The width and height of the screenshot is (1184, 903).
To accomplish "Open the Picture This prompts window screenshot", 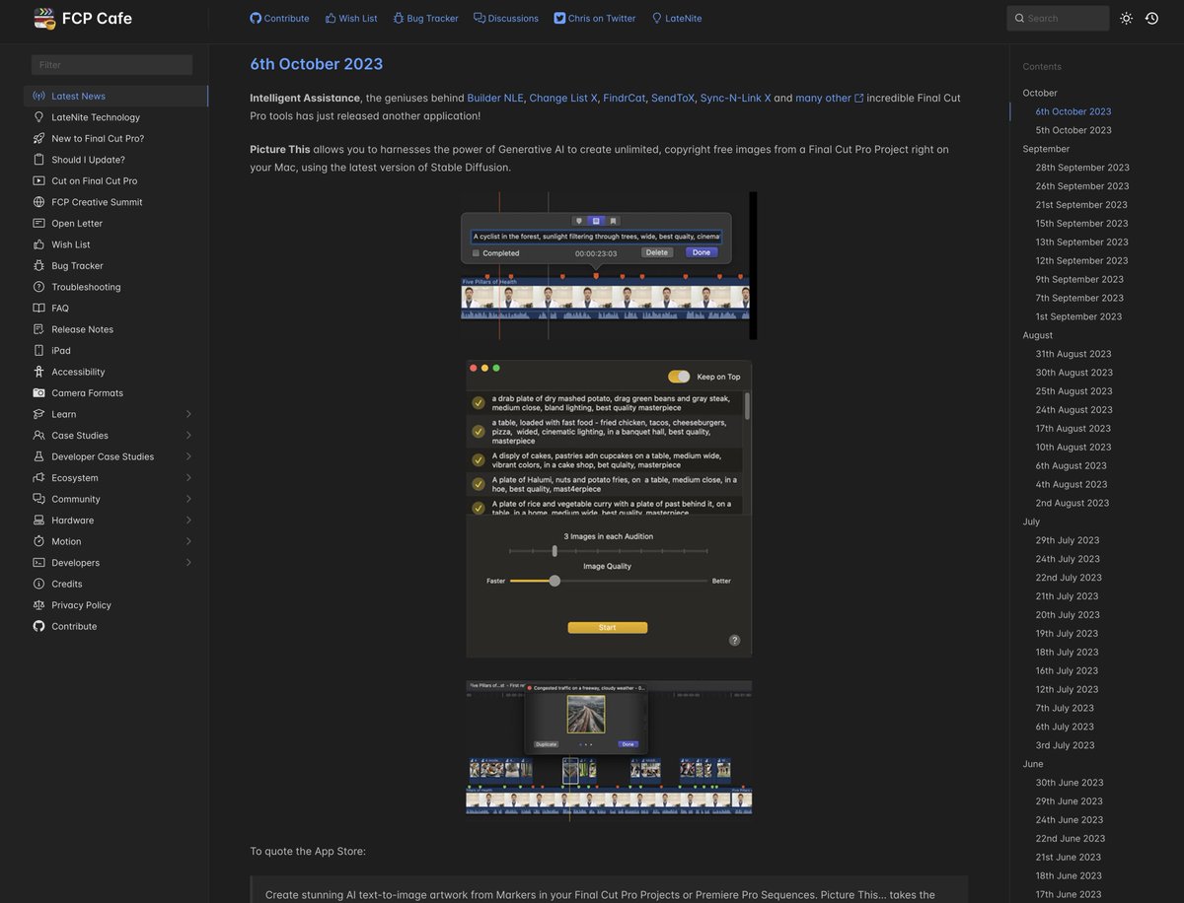I will pyautogui.click(x=609, y=508).
